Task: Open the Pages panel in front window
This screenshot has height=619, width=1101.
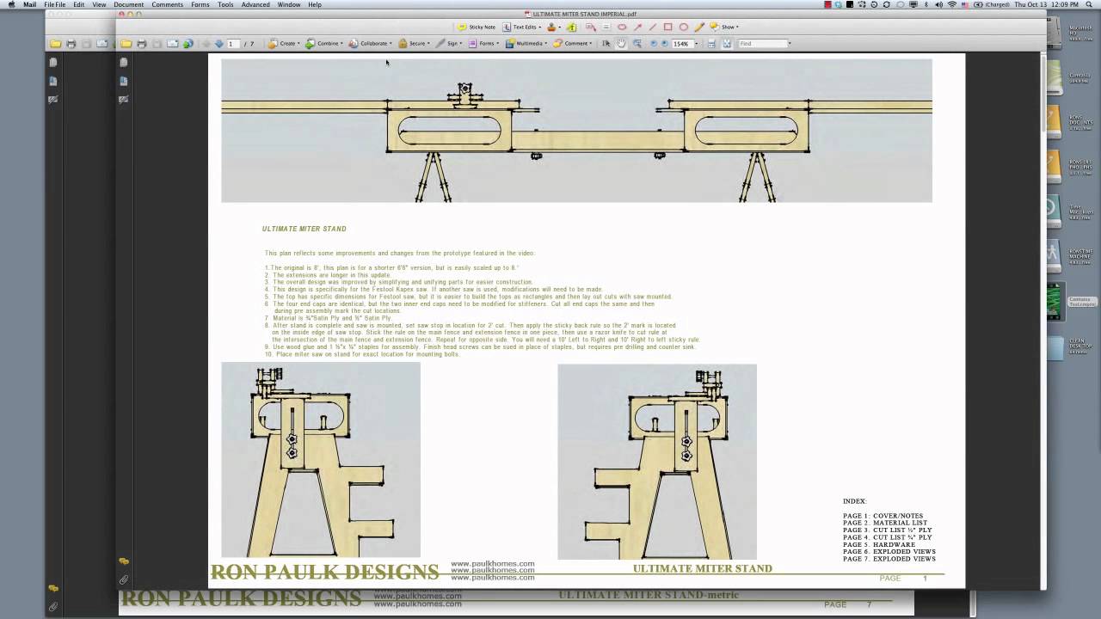Action: pos(123,63)
